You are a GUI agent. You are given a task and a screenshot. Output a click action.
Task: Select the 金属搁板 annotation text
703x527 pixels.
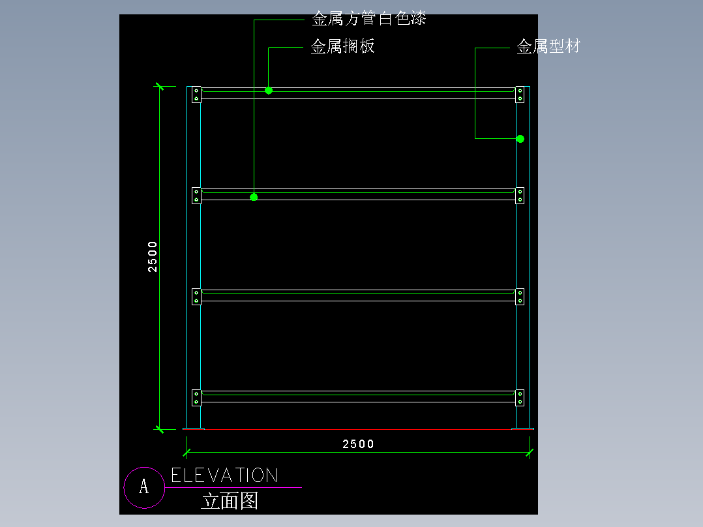coord(342,46)
